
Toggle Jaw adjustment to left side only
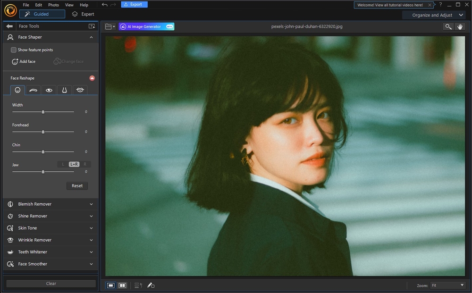click(x=63, y=164)
